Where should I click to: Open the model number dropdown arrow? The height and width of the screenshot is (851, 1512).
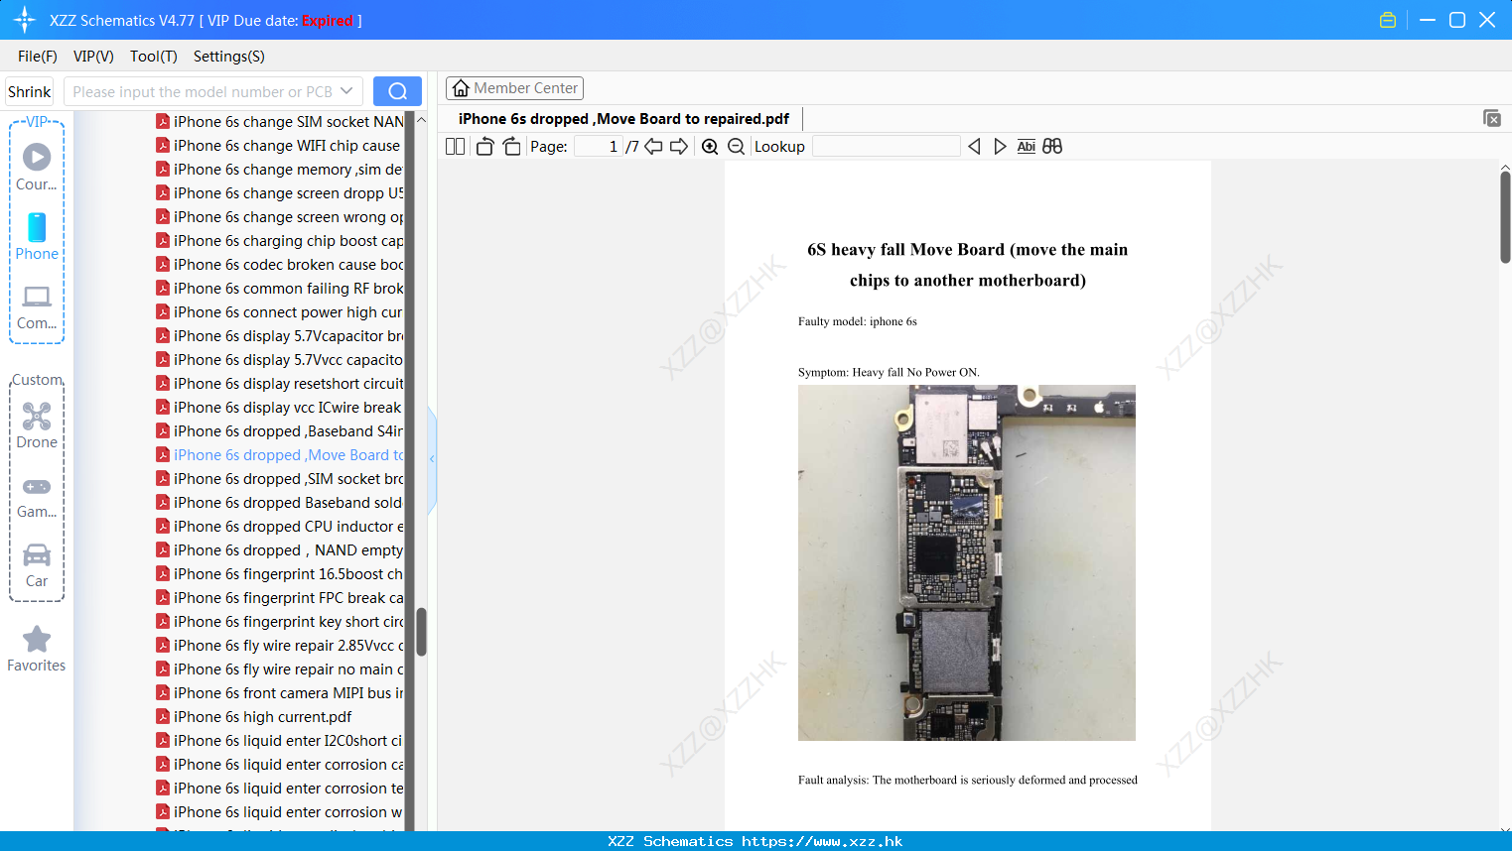click(x=346, y=91)
